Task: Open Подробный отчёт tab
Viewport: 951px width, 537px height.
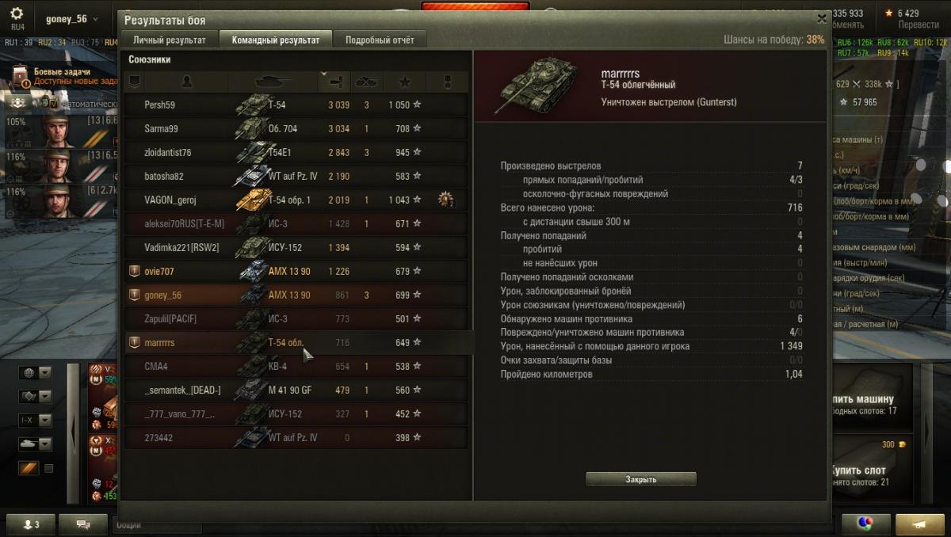Action: pos(380,40)
